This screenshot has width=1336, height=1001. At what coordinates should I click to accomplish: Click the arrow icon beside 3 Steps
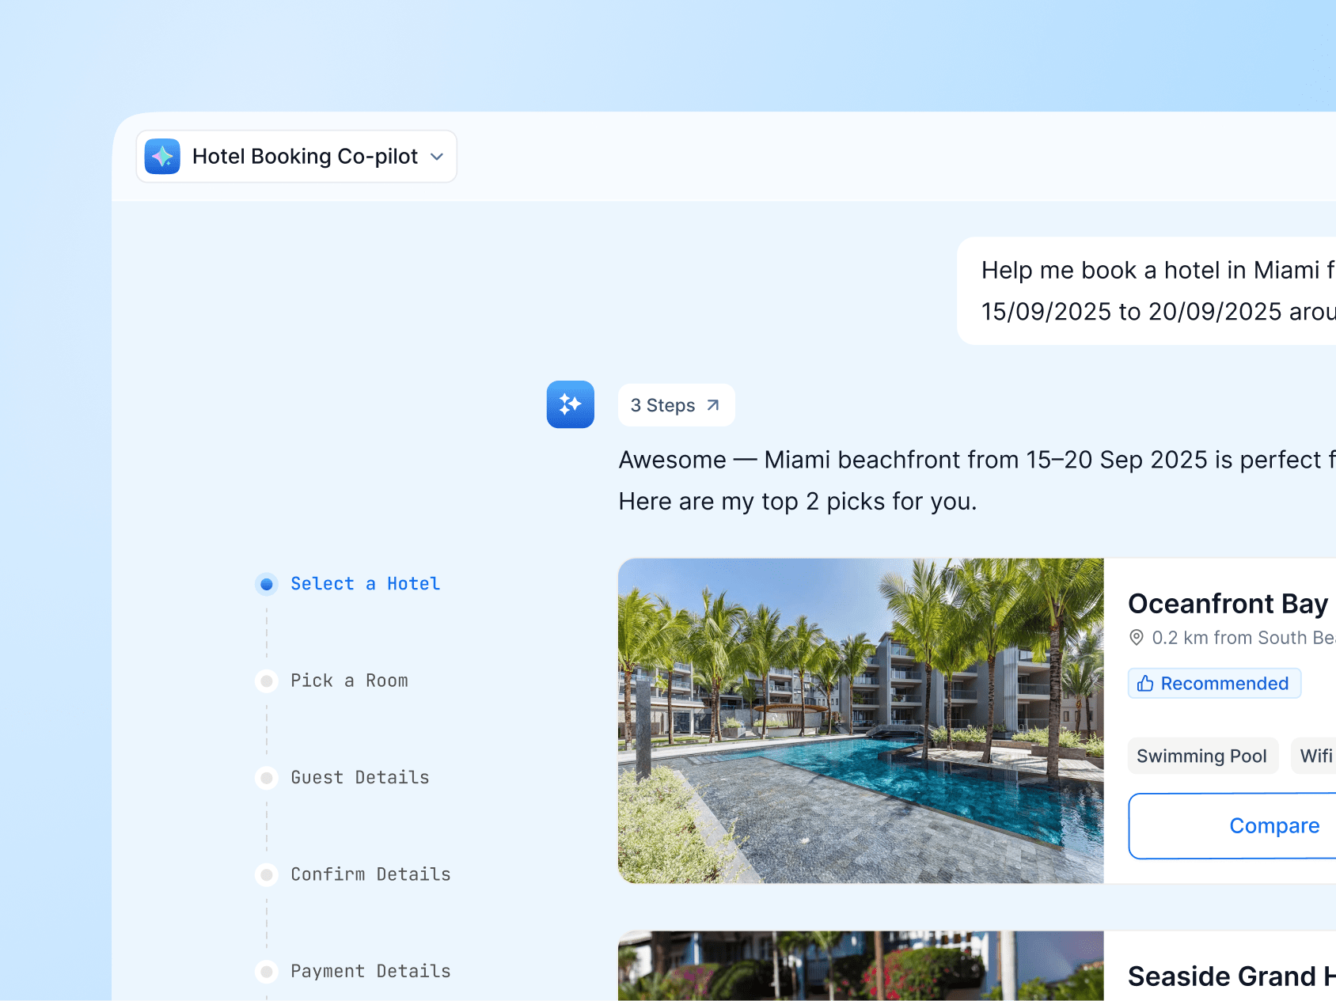click(x=713, y=405)
